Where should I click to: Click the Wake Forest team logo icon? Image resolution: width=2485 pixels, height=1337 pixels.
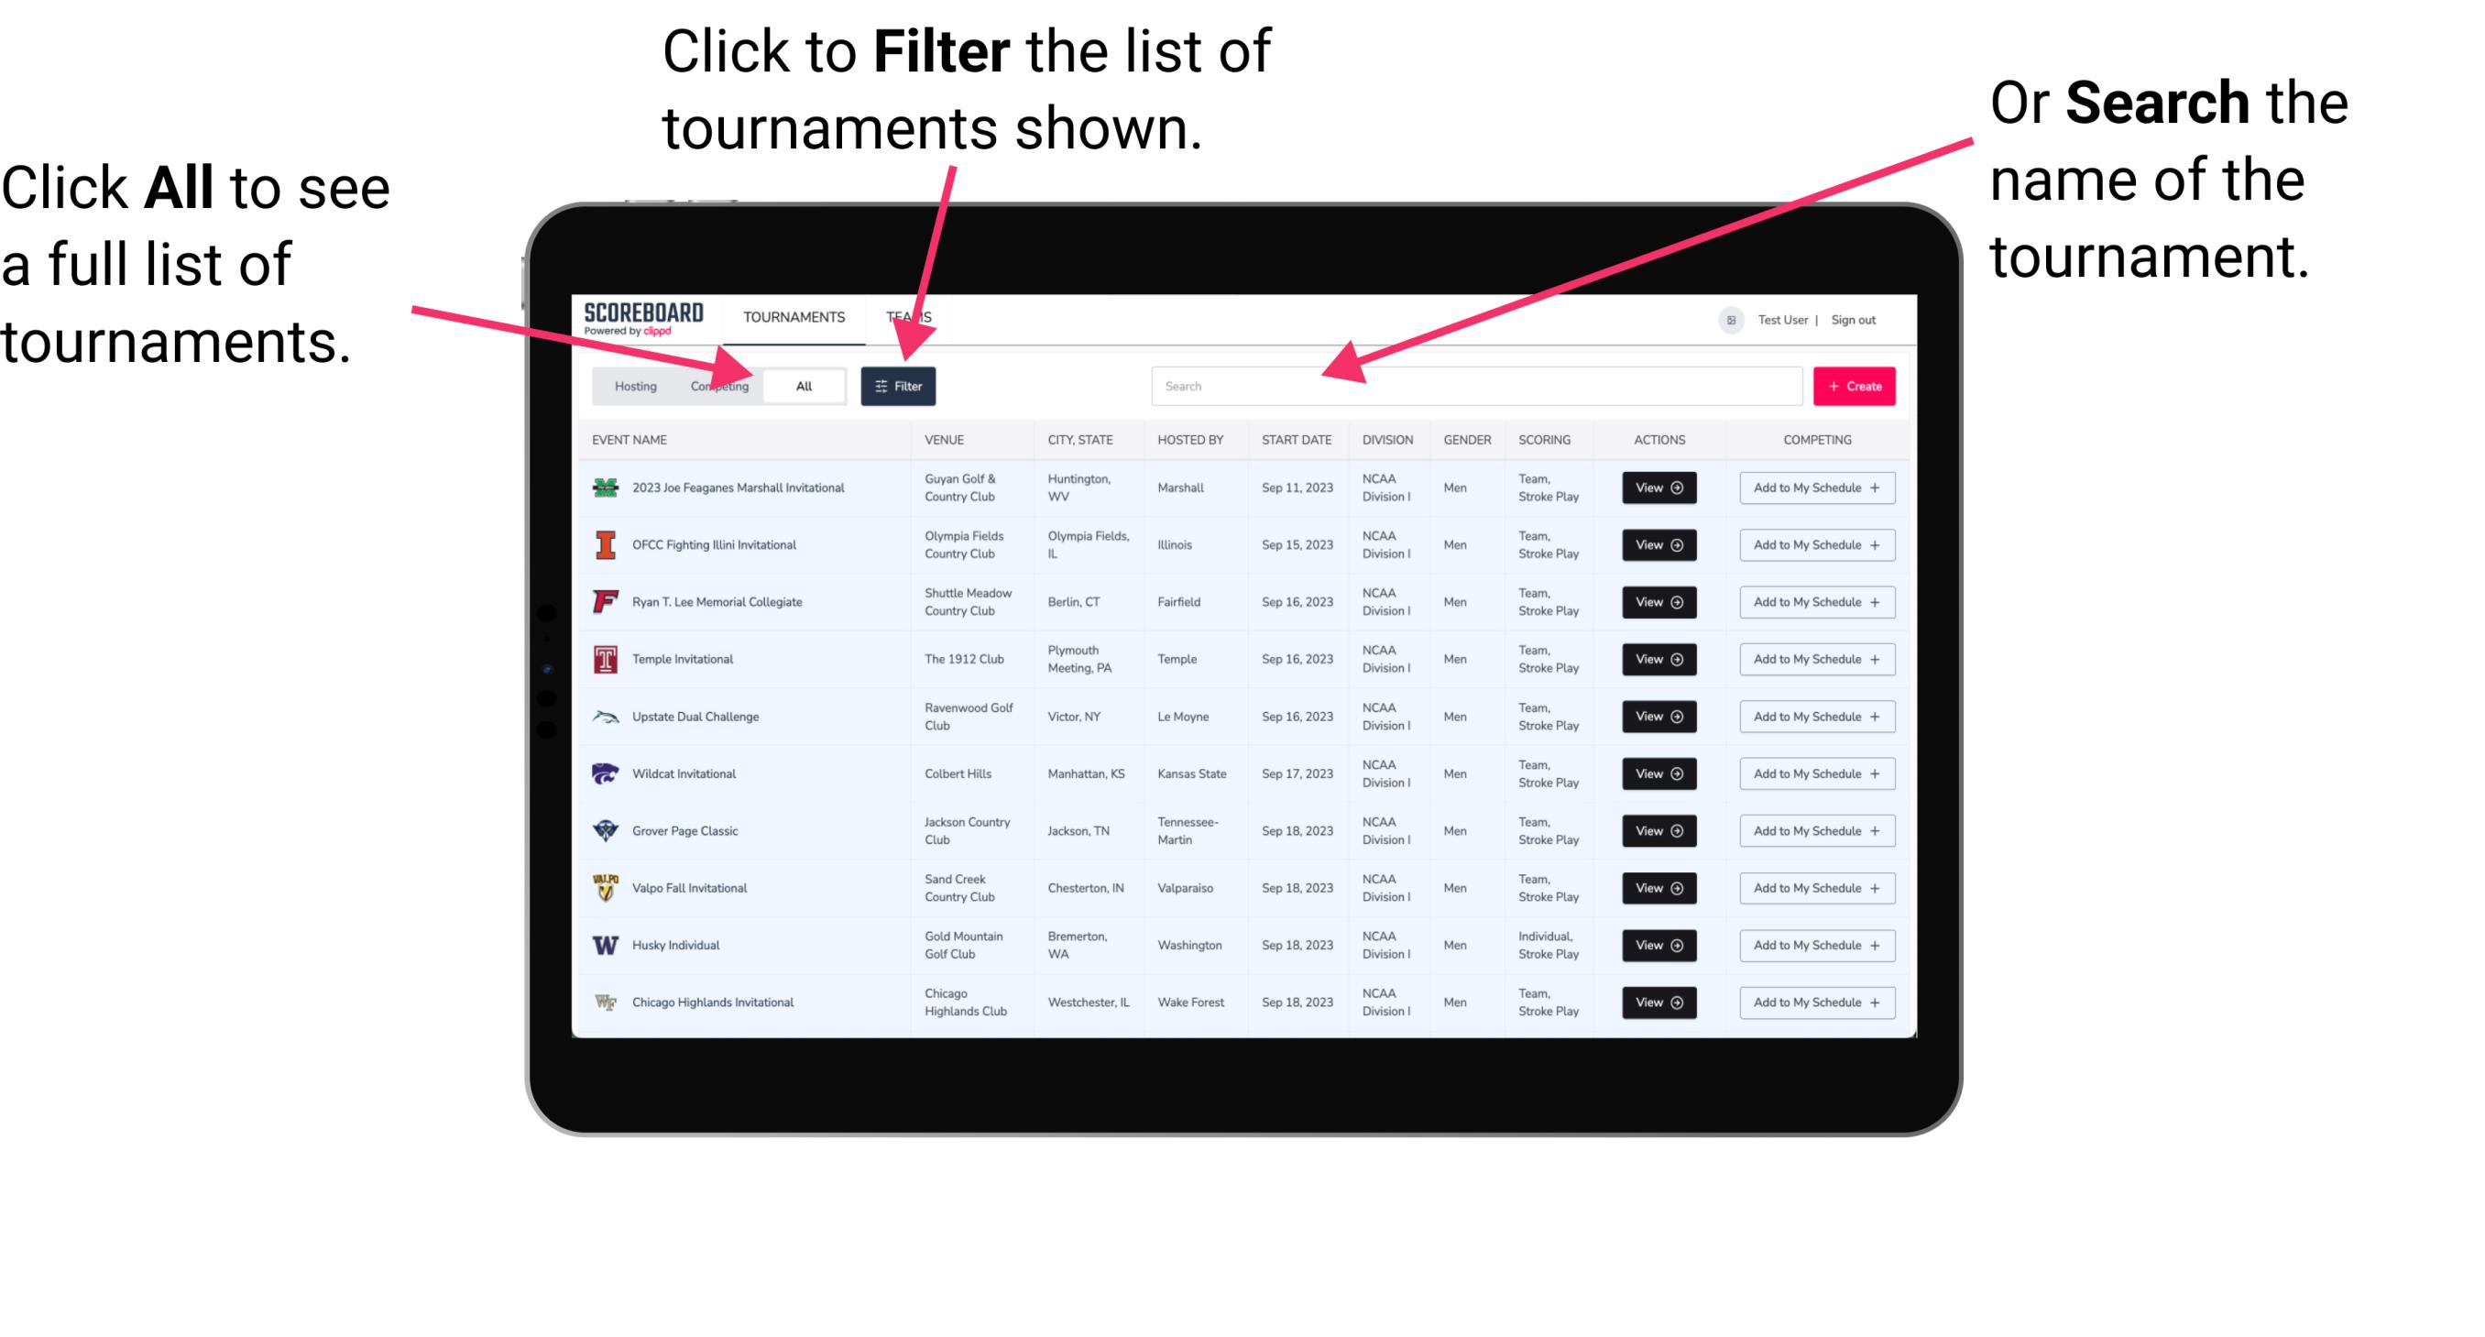coord(604,1001)
